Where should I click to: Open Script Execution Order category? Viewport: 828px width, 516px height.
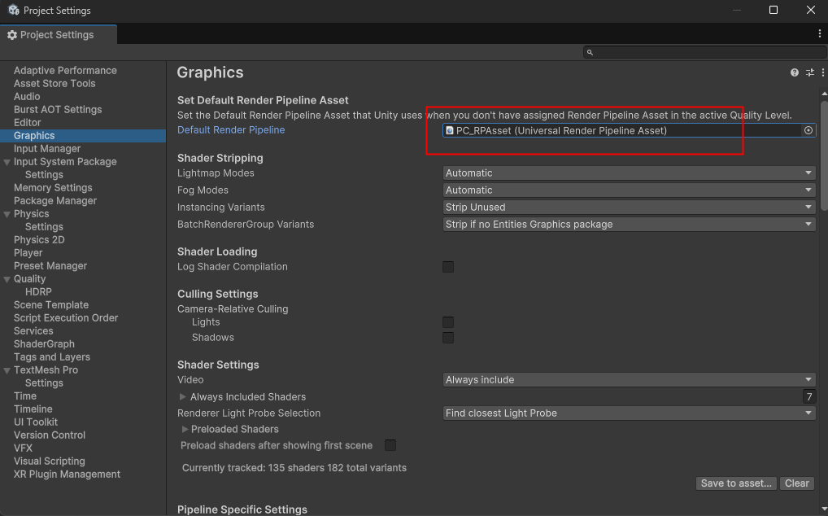pos(66,318)
